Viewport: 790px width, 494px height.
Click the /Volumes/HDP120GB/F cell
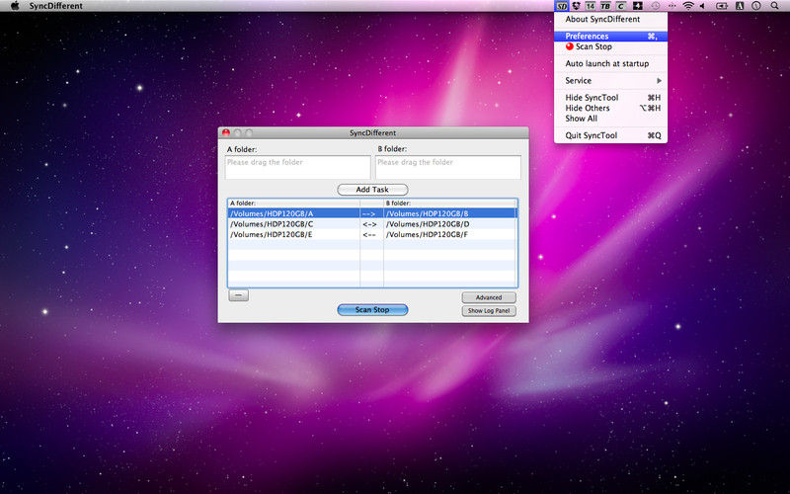[x=450, y=235]
